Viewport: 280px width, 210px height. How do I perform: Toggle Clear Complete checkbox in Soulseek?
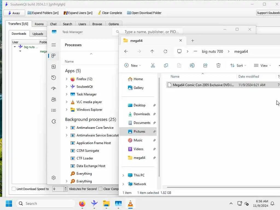[x=100, y=189]
